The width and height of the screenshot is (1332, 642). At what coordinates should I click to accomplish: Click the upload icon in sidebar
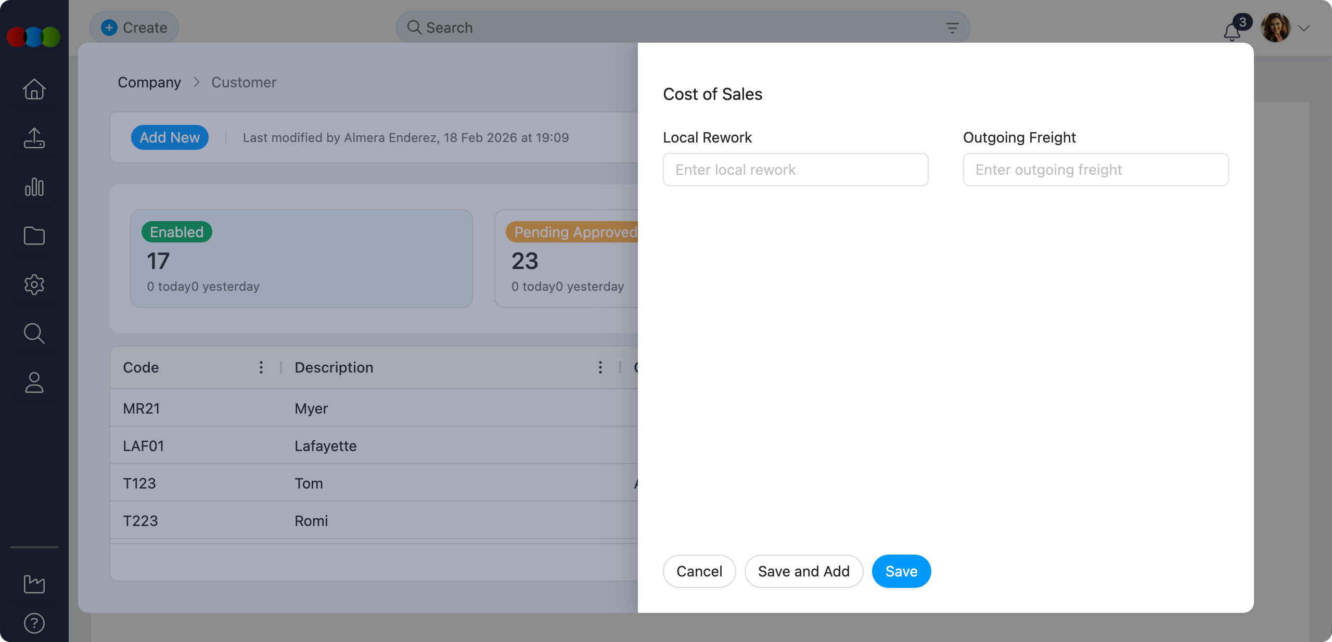34,138
